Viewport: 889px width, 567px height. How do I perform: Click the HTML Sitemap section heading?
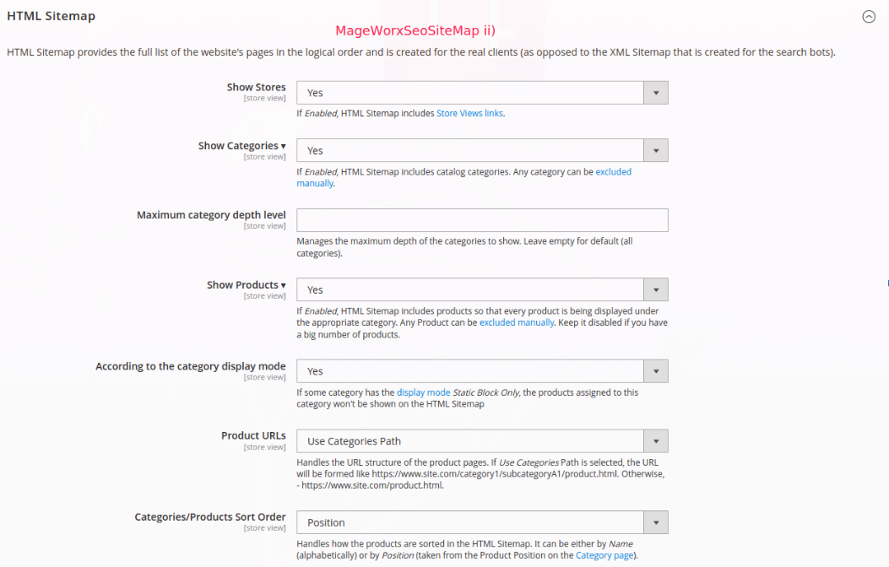[51, 16]
